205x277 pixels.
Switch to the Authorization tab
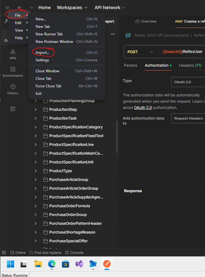click(158, 65)
